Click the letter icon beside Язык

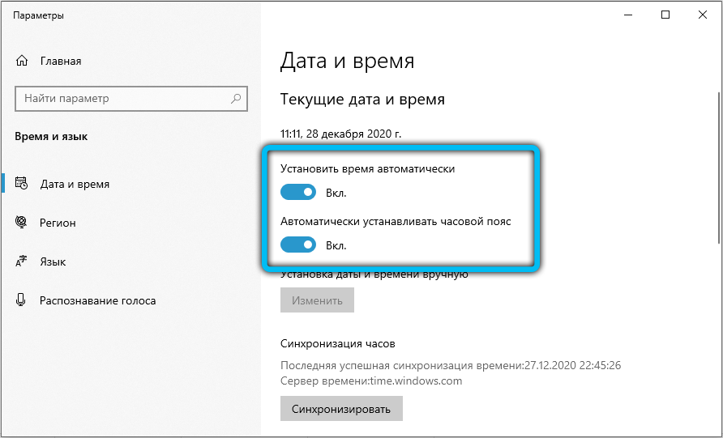22,262
